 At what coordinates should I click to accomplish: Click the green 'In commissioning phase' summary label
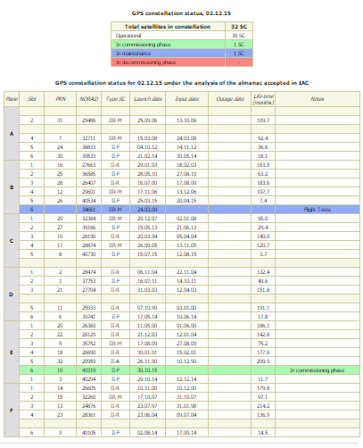coord(143,45)
